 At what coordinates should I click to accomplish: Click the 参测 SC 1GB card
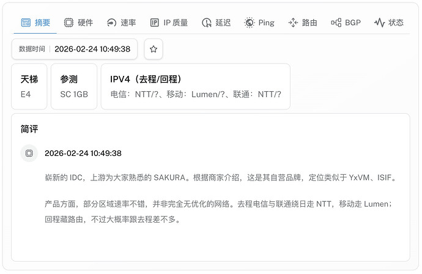[x=74, y=86]
